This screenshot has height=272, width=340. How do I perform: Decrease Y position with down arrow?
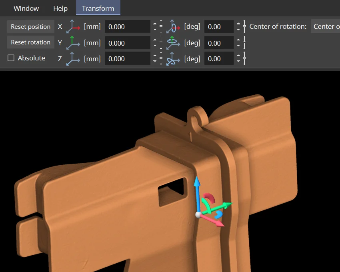[155, 46]
